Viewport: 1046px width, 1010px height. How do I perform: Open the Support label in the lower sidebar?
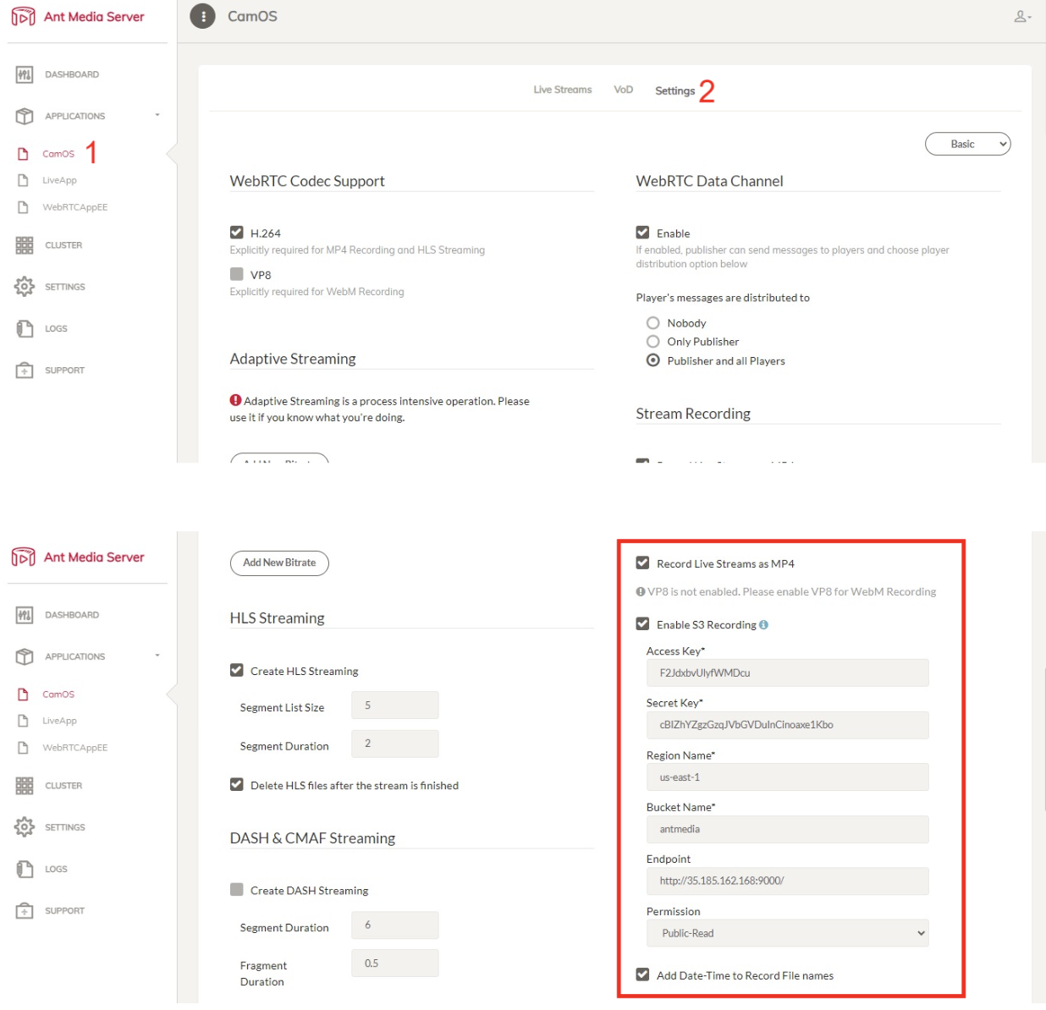(64, 911)
